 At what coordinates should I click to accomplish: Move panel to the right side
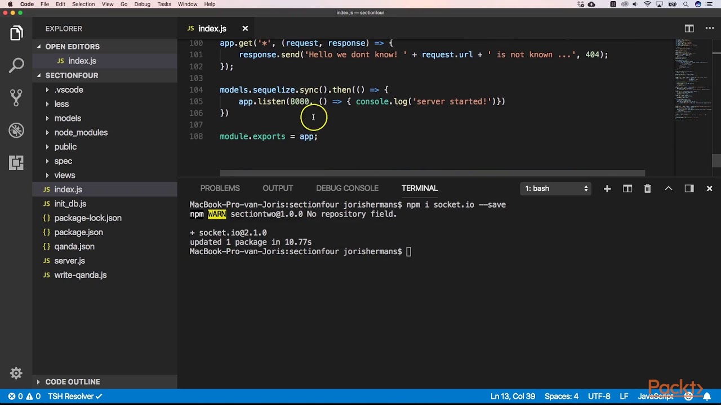point(689,188)
